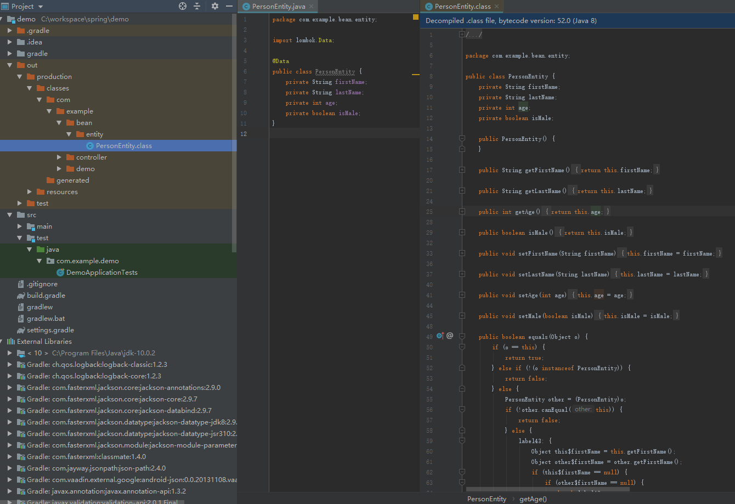
Task: Click the yellow inspection warning indicator
Action: pyautogui.click(x=415, y=17)
